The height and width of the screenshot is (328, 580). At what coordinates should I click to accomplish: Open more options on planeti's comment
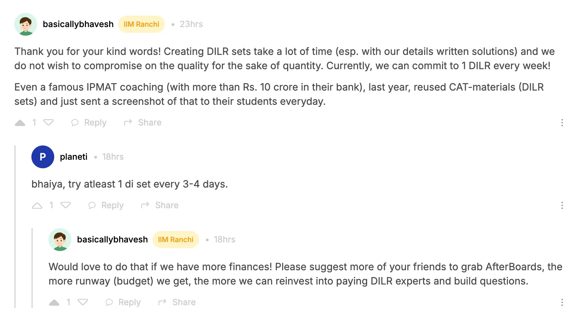point(562,205)
